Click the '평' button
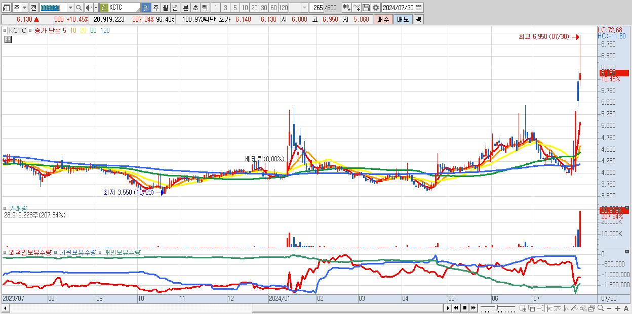632x314 pixels. click(x=418, y=19)
